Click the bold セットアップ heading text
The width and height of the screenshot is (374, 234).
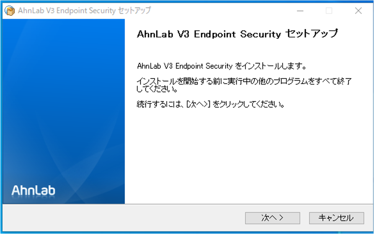312,34
